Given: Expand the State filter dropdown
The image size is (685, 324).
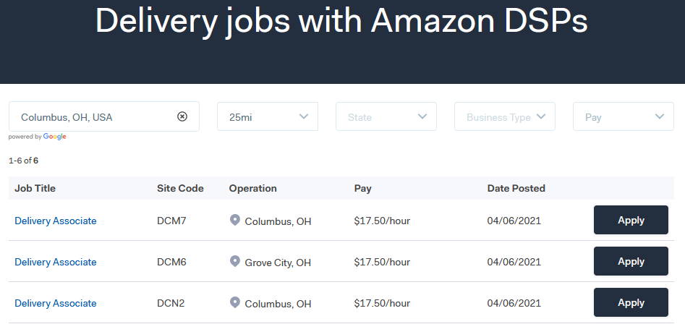Looking at the screenshot, I should click(386, 116).
